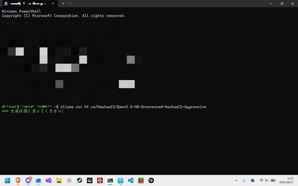This screenshot has width=298, height=186.
Task: Launch Brave browser from taskbar
Action: tap(18, 180)
